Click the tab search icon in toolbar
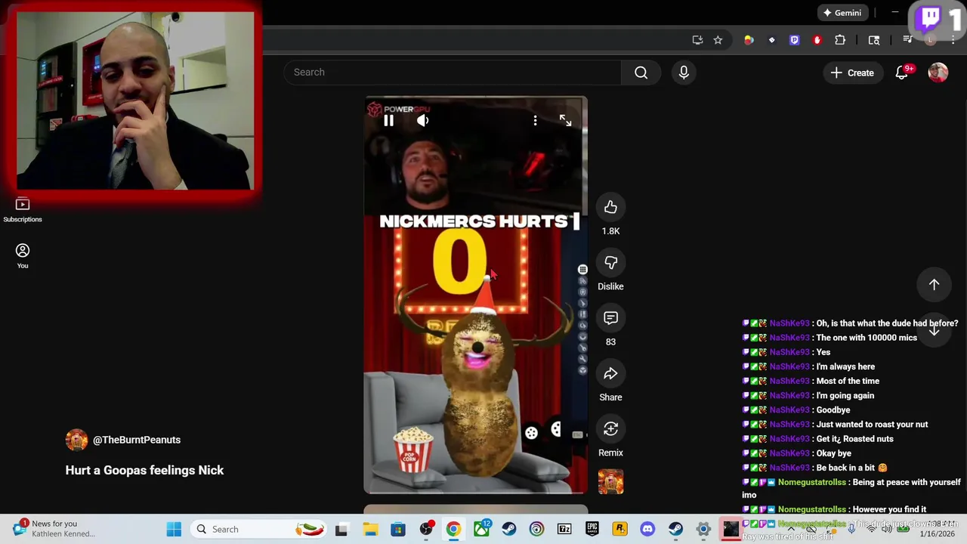Image resolution: width=967 pixels, height=544 pixels. 874,40
